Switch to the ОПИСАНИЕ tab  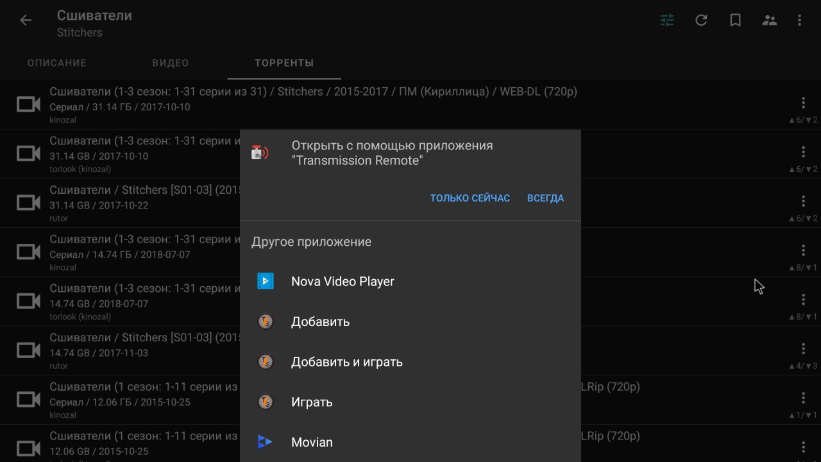point(57,63)
